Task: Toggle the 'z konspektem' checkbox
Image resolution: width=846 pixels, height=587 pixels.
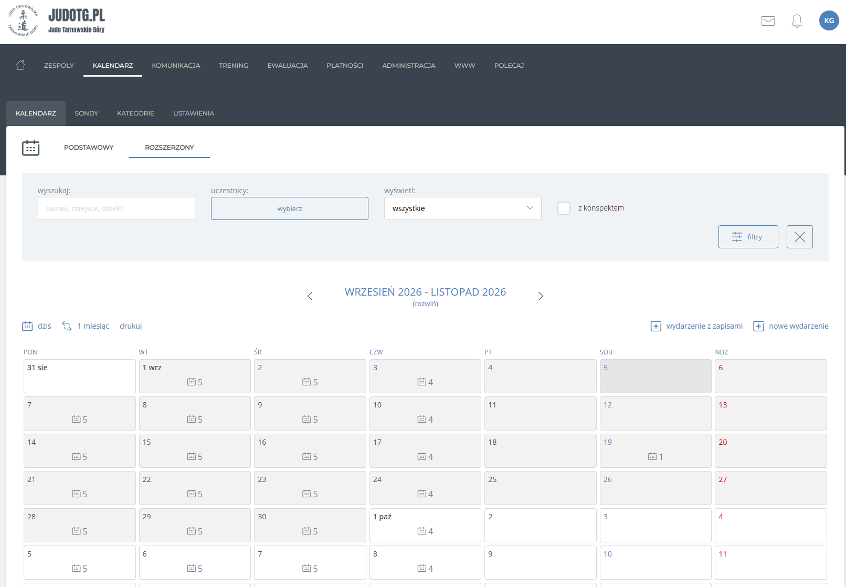Action: pos(564,208)
